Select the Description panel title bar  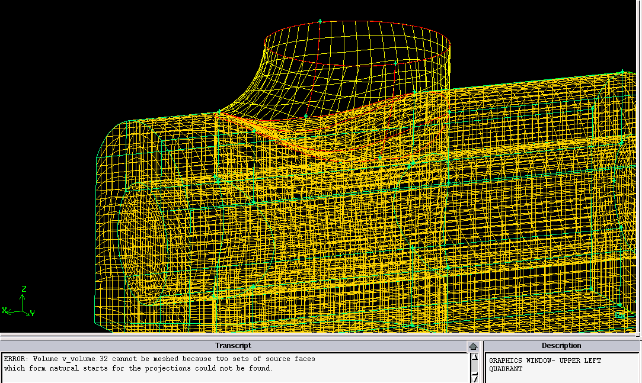click(561, 346)
